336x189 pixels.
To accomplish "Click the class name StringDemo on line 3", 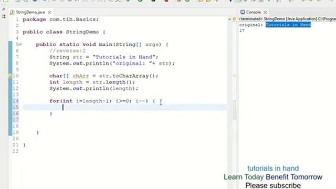I will [82, 32].
